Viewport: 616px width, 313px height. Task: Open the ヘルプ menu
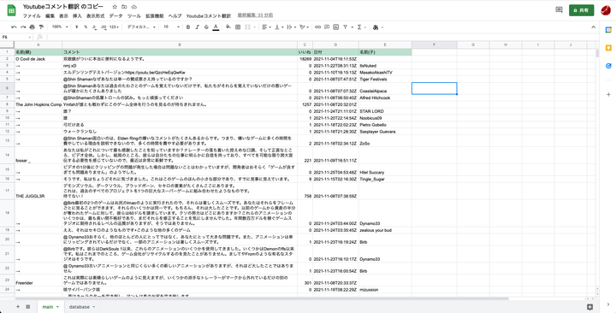(x=175, y=16)
